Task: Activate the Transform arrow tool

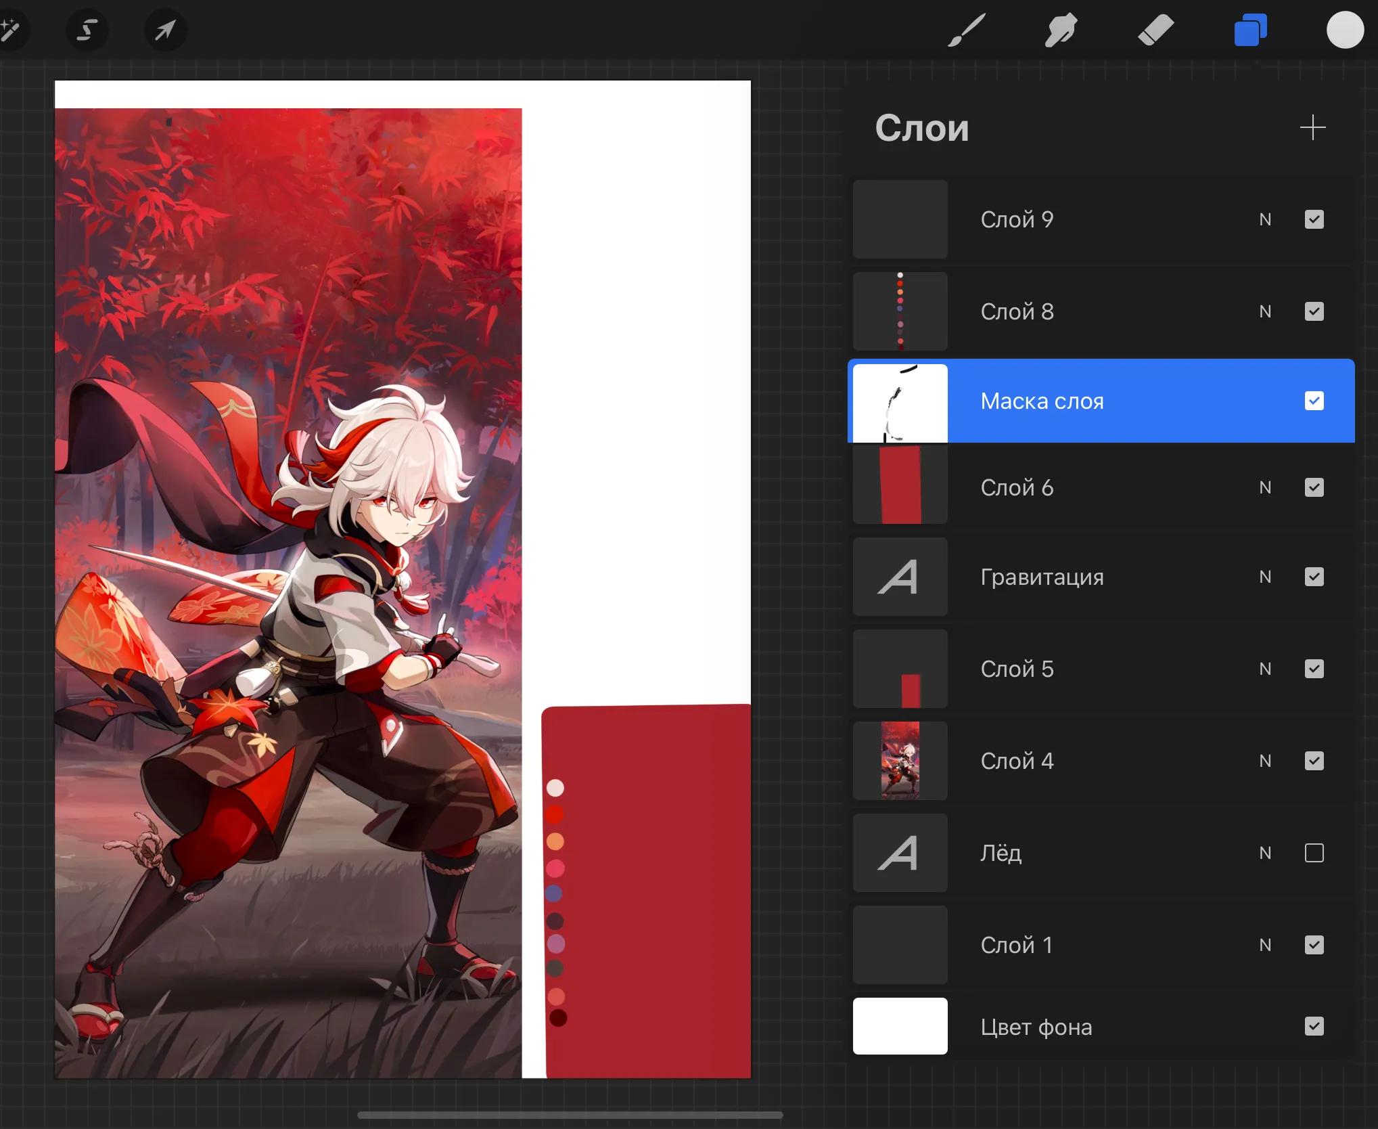Action: click(166, 30)
